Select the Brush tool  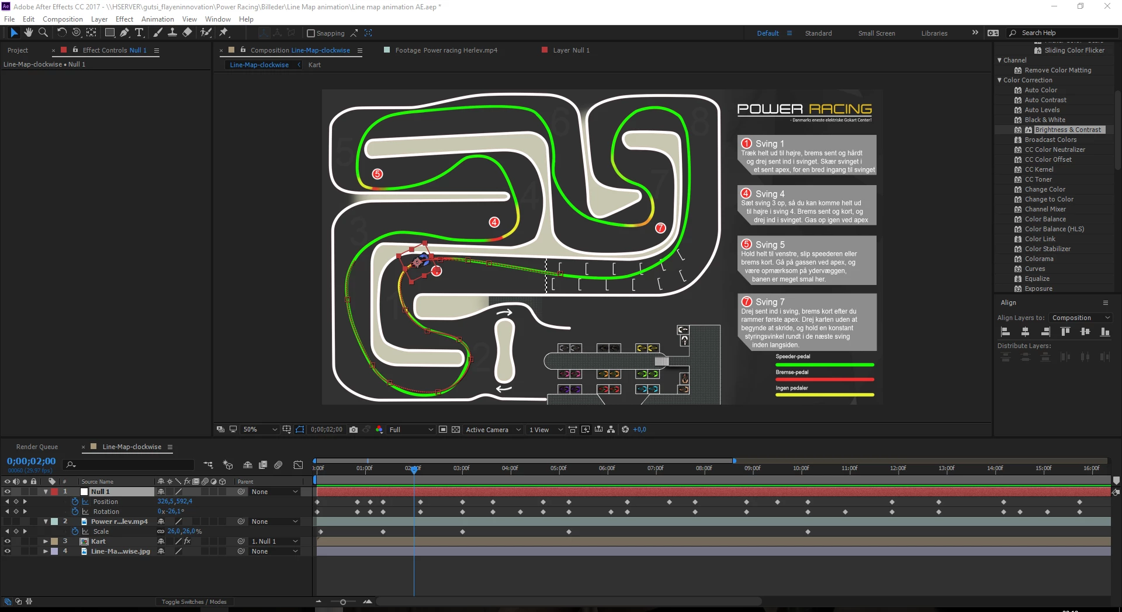(x=157, y=33)
